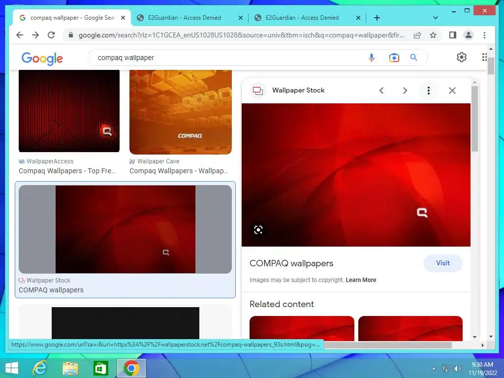Viewport: 504px width, 378px height.
Task: Close the compaq wallpaper tab
Action: pos(123,18)
